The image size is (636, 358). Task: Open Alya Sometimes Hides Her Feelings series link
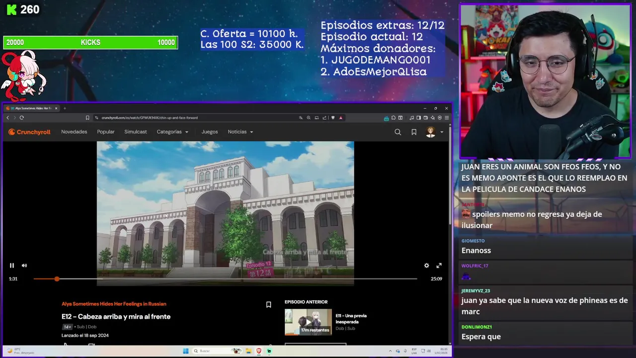coord(114,304)
